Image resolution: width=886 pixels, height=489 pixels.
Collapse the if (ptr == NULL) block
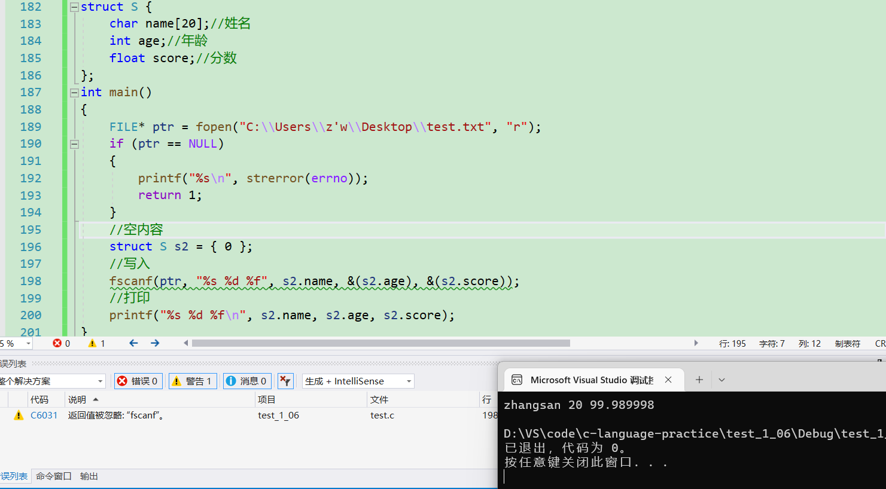(x=74, y=144)
